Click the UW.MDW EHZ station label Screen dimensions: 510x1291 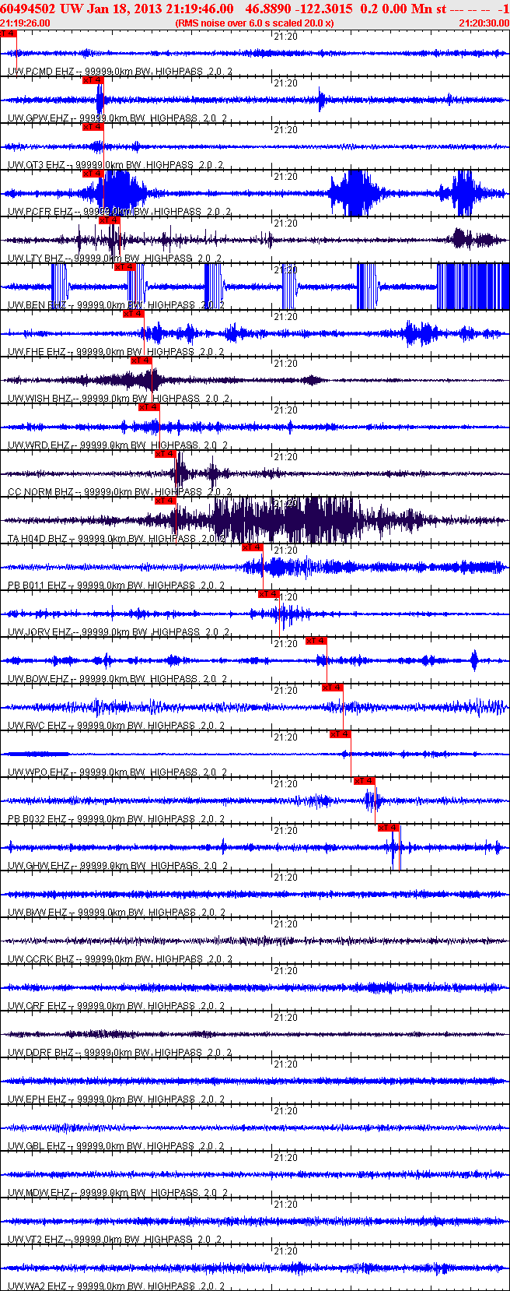pos(38,1193)
